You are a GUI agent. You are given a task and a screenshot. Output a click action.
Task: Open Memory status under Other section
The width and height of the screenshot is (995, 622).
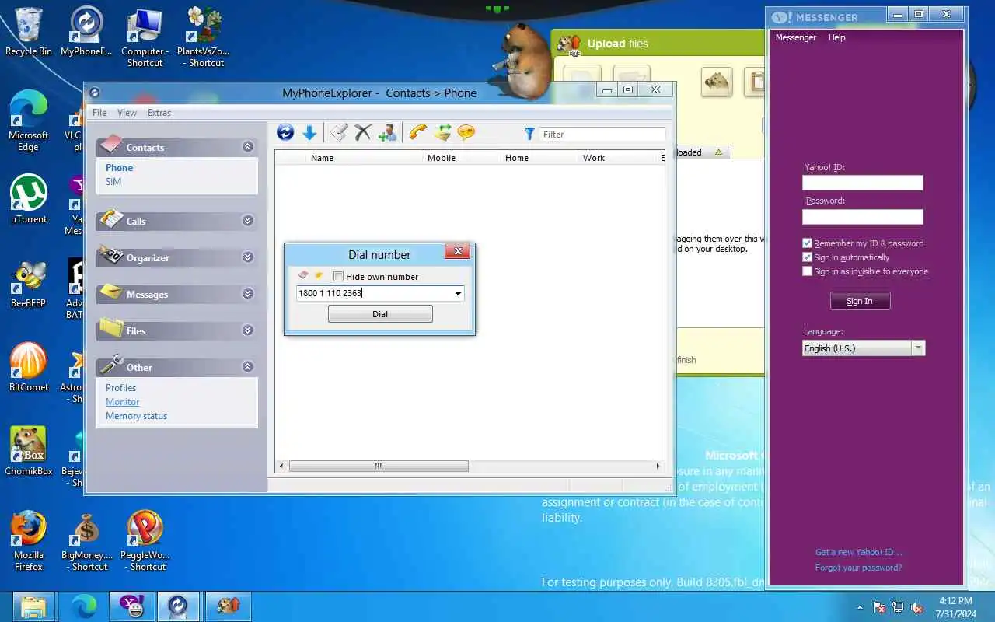[137, 416]
